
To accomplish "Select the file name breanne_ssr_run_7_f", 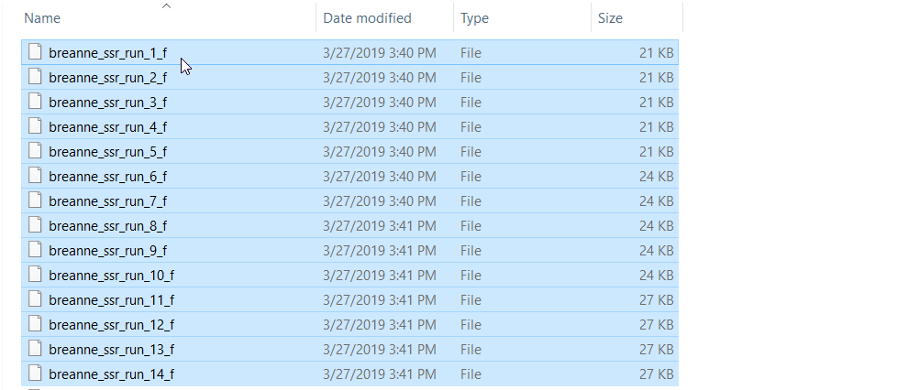I will pyautogui.click(x=107, y=201).
